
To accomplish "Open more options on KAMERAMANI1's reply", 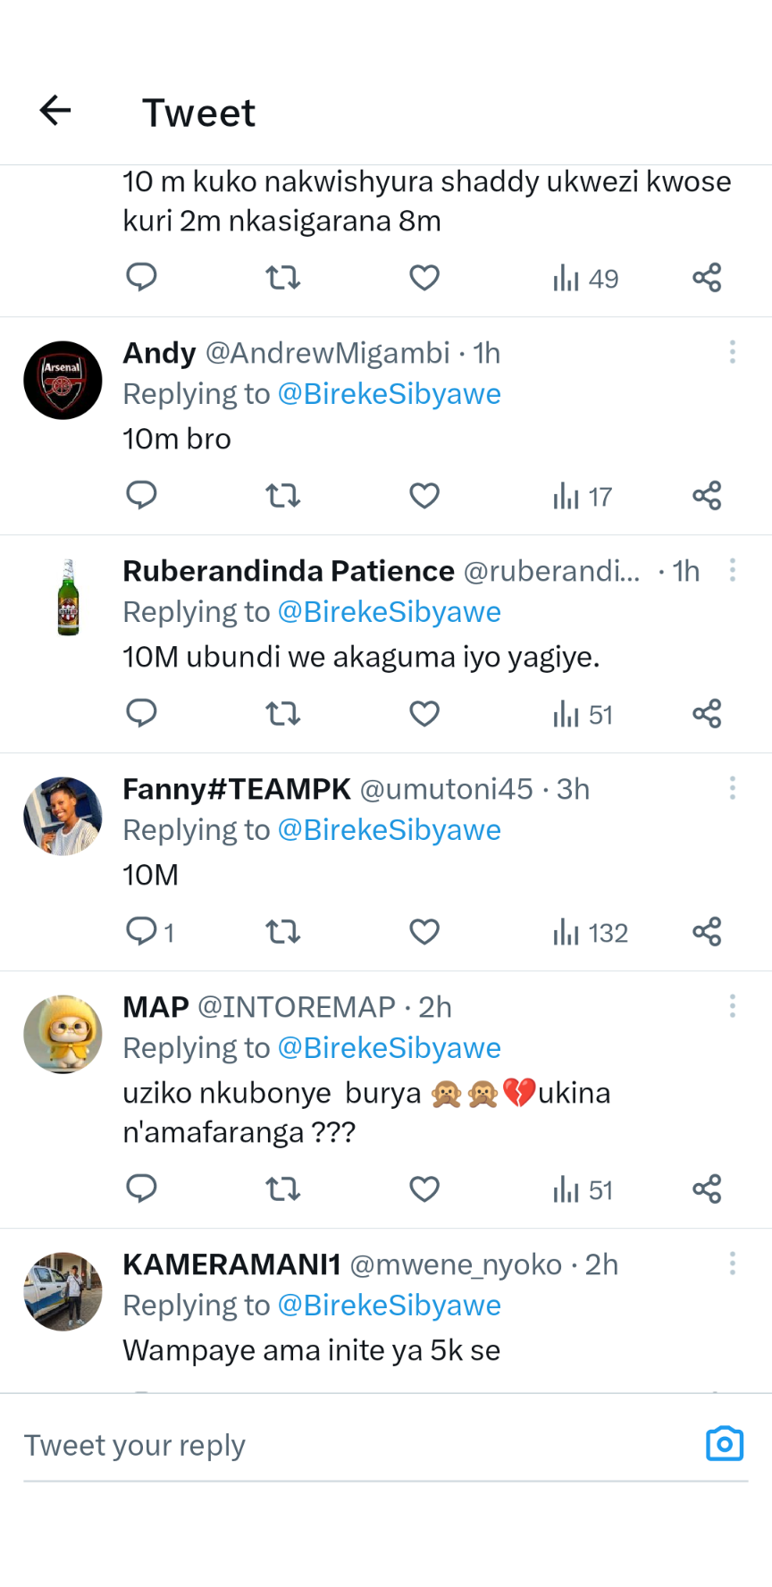I will click(733, 1264).
